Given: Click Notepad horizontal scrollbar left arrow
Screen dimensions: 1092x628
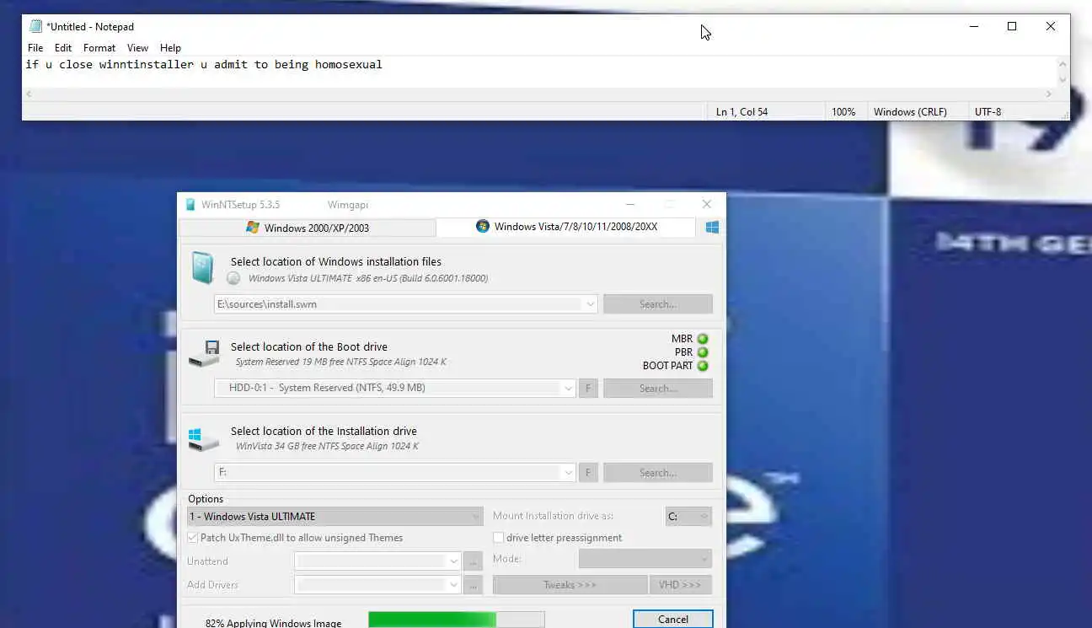Looking at the screenshot, I should pos(30,94).
